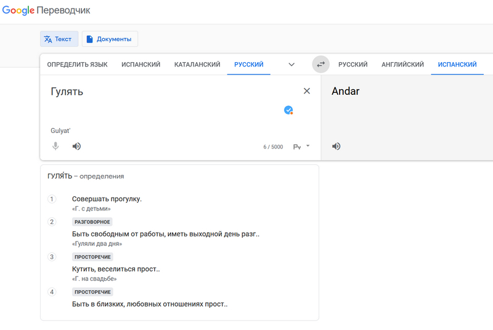The height and width of the screenshot is (330, 493).
Task: Click the blue checkmark verification icon
Action: click(x=288, y=110)
